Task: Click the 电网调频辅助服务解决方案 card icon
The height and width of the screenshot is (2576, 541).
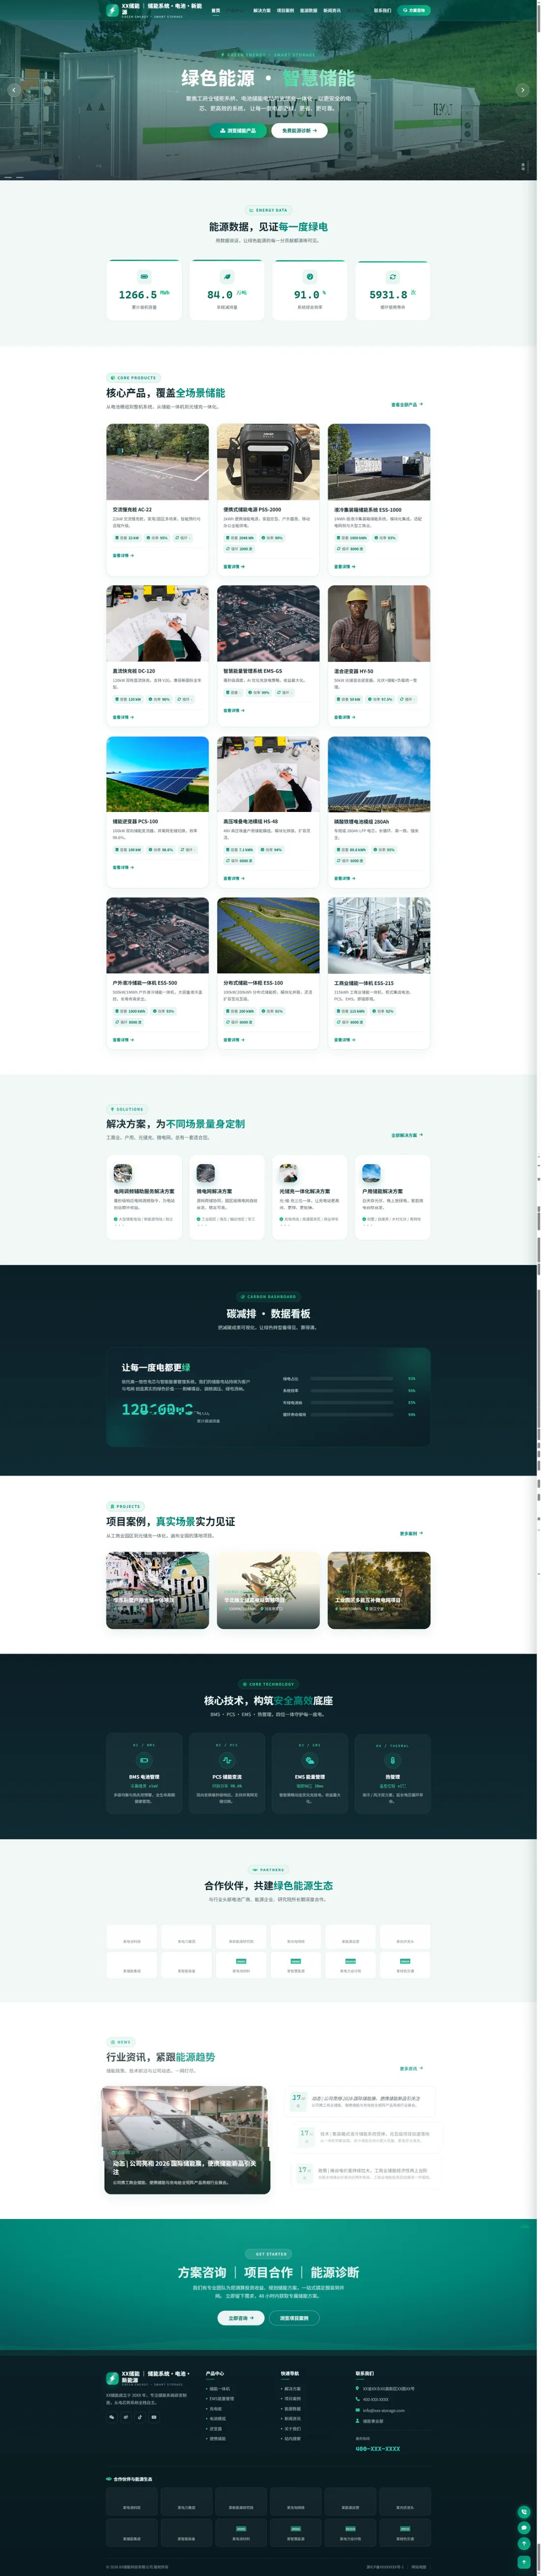Action: (123, 1173)
